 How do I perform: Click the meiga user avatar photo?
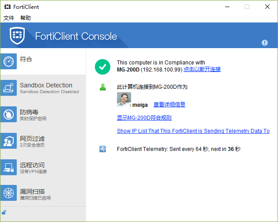pyautogui.click(x=124, y=99)
